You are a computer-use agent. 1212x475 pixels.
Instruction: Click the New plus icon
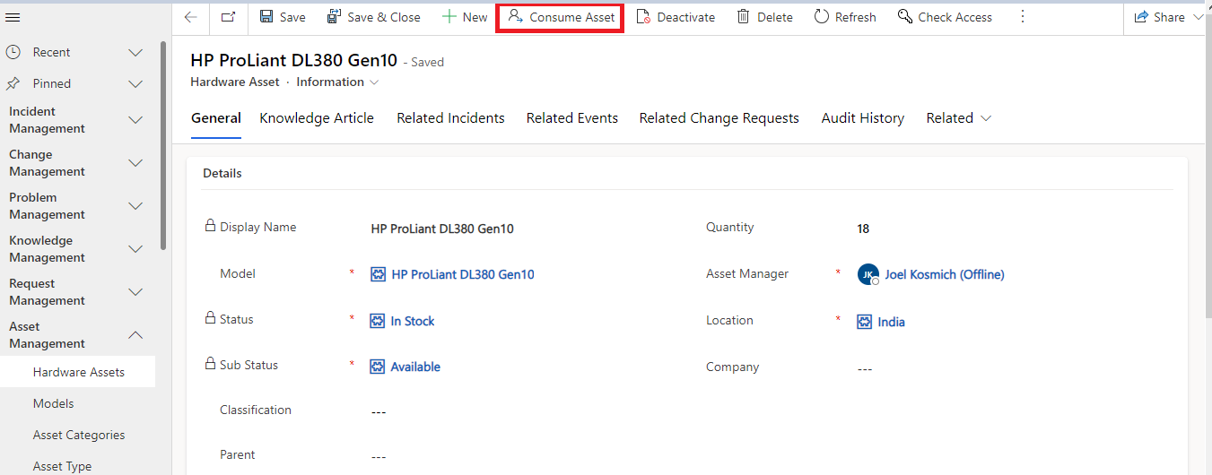click(449, 17)
